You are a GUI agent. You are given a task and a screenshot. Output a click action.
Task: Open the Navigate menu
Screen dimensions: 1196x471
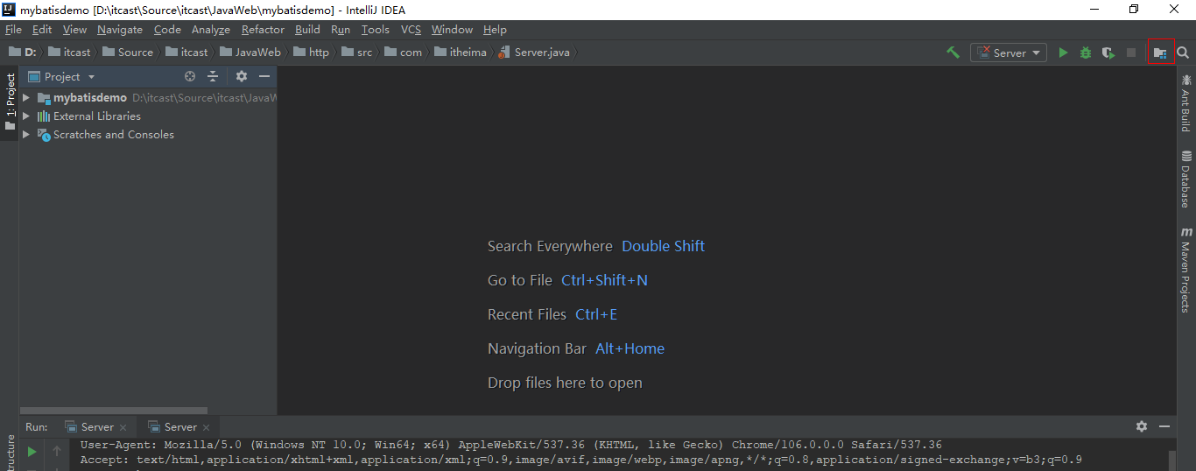[120, 30]
